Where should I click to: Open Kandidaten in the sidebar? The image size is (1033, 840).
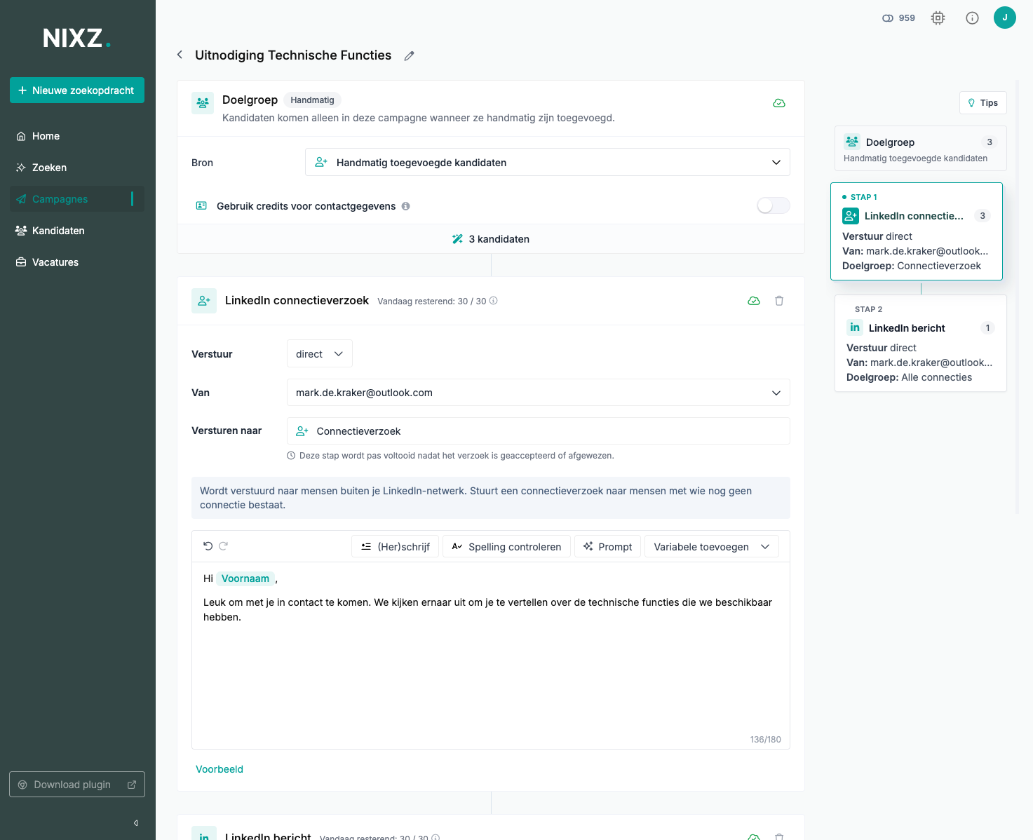[77, 231]
